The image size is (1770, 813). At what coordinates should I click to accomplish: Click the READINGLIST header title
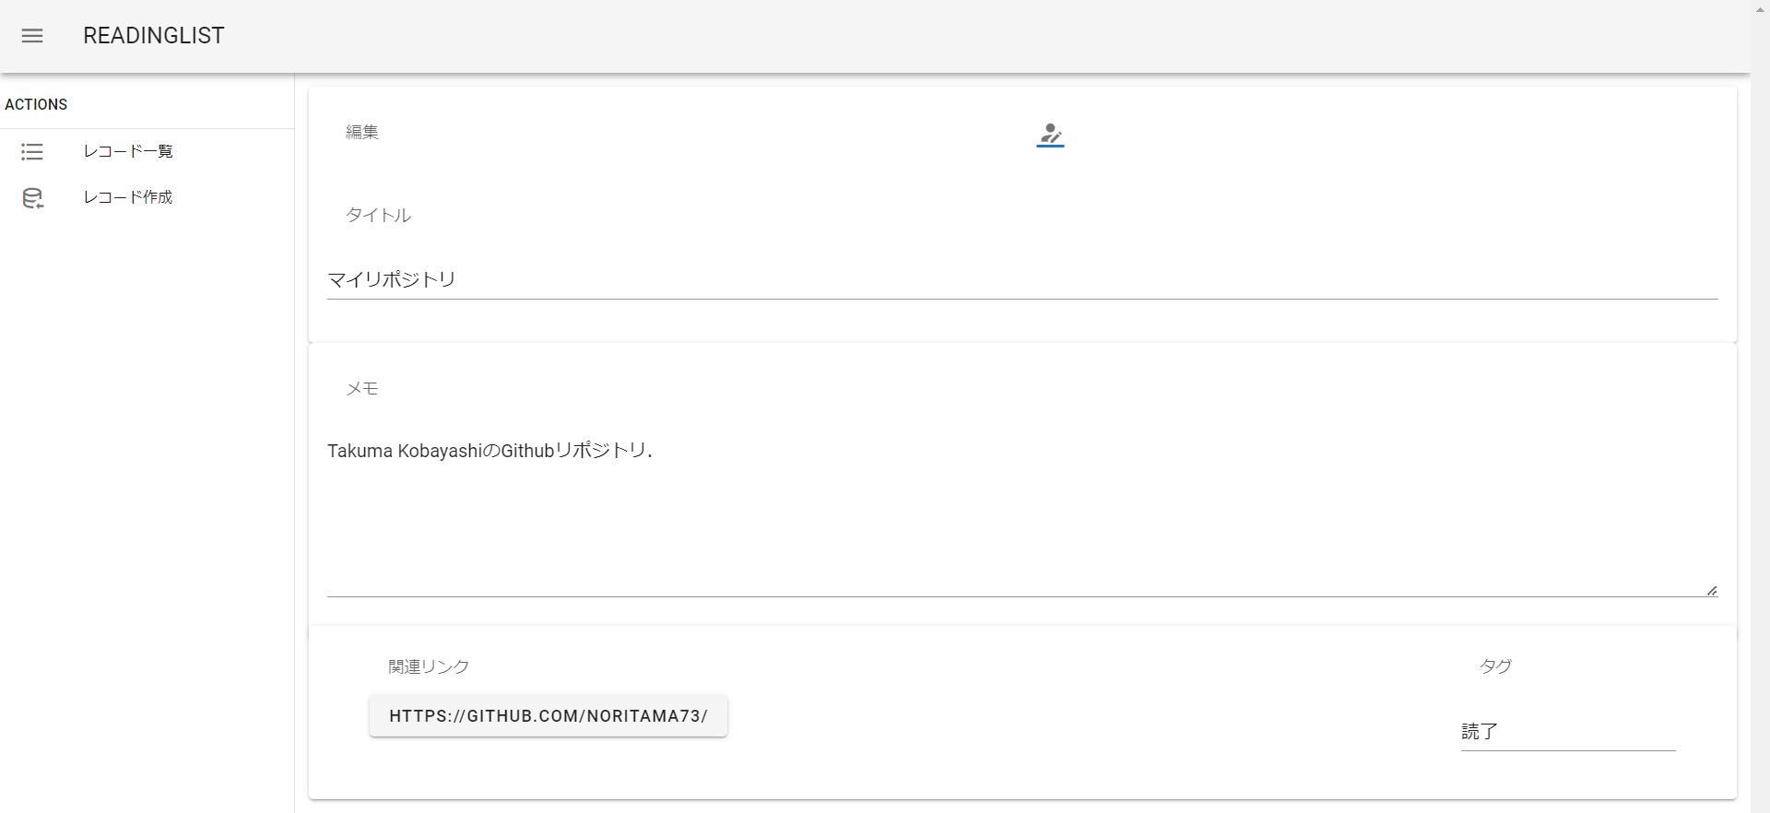(x=153, y=35)
